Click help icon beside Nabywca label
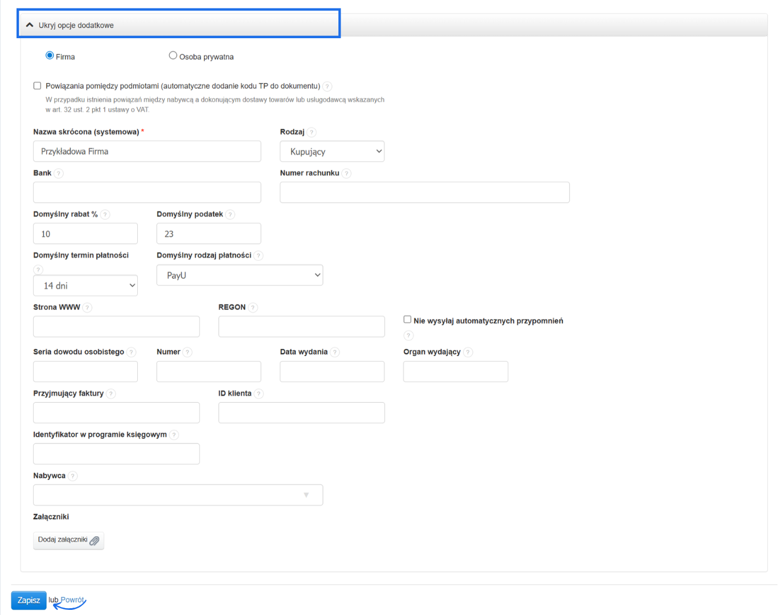781x615 pixels. (72, 476)
